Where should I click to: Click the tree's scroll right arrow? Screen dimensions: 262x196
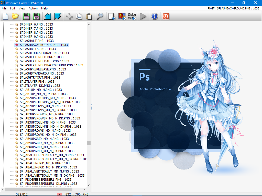(x=84, y=190)
